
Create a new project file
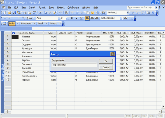point(5,13)
